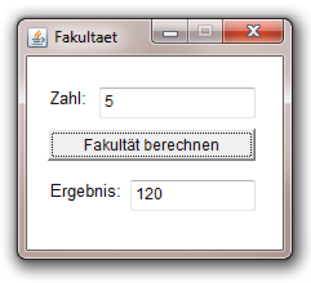The height and width of the screenshot is (283, 311).
Task: Minimize the Fakultaet window
Action: (x=170, y=31)
